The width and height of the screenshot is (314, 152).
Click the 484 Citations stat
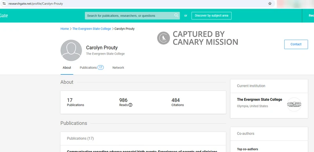(177, 102)
